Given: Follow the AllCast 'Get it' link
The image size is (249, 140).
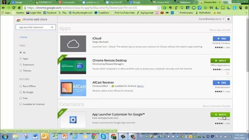Looking at the screenshot, I should pos(140,86).
